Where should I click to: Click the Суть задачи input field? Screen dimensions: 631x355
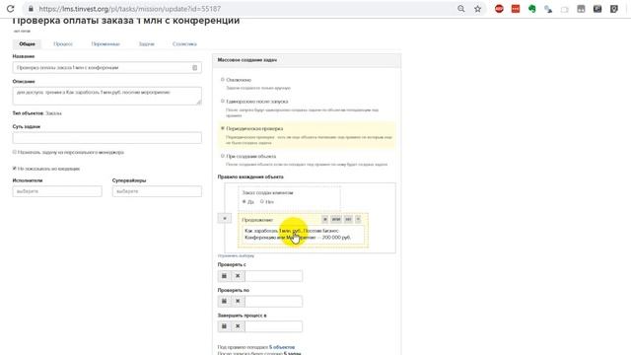coord(107,138)
